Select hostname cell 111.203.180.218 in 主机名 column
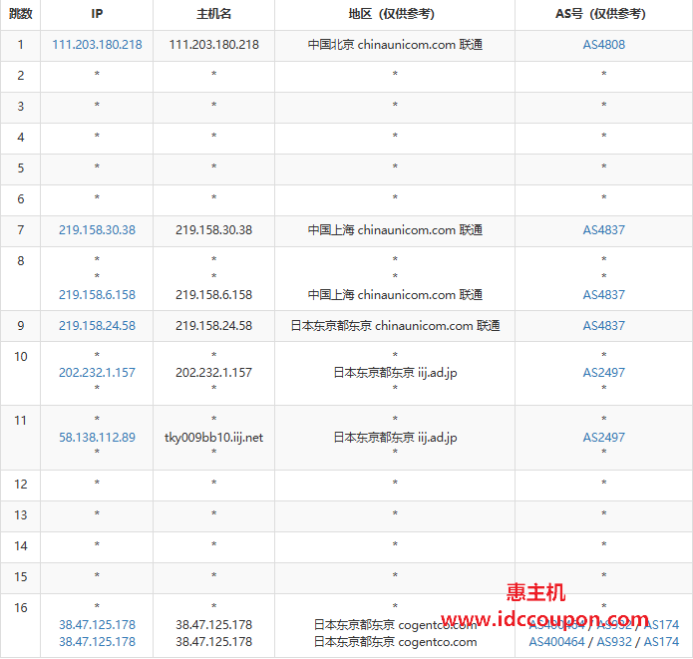 (213, 45)
